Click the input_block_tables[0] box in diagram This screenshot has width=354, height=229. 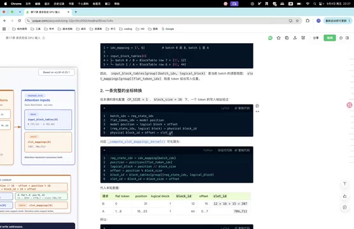[x=48, y=120]
